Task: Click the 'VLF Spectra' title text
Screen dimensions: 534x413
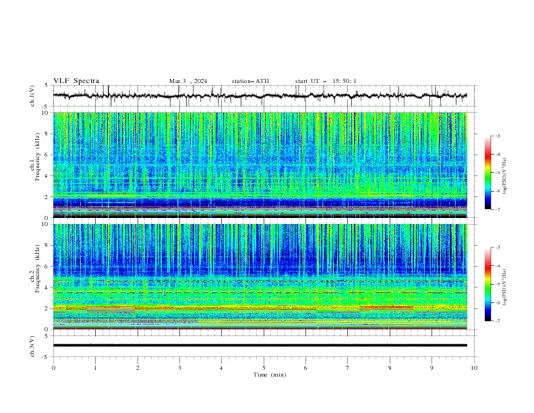Action: pyautogui.click(x=76, y=81)
